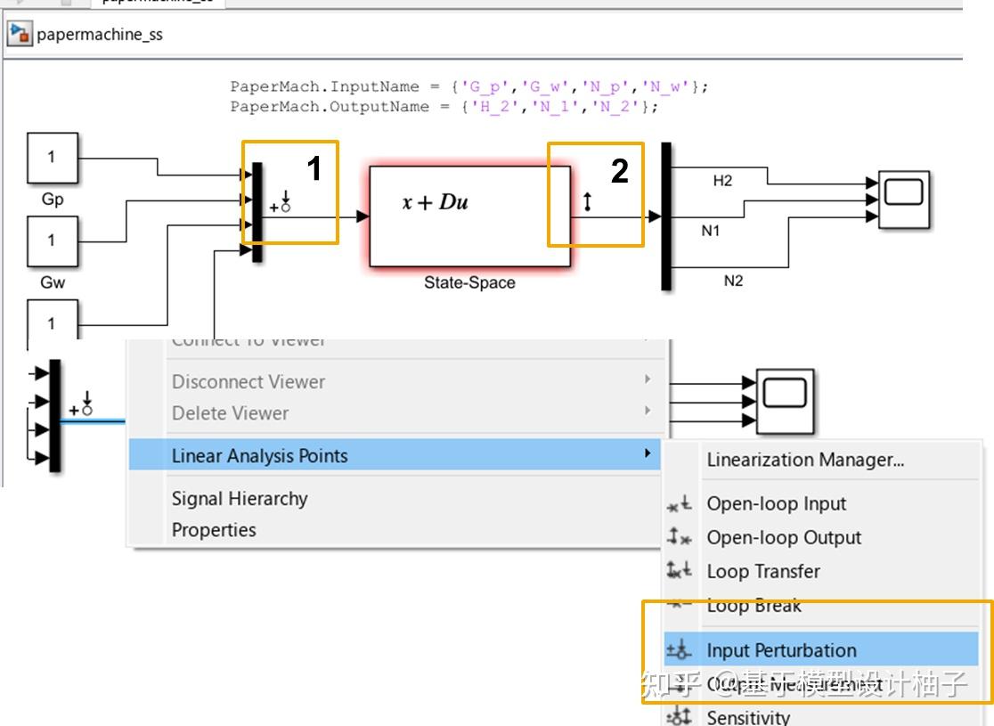994x726 pixels.
Task: Open the Scope block near H2 outputs
Action: (x=902, y=198)
